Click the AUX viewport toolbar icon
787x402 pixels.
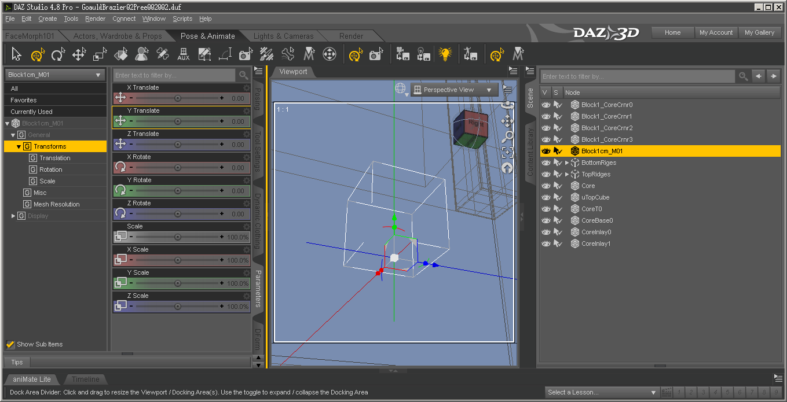point(183,55)
